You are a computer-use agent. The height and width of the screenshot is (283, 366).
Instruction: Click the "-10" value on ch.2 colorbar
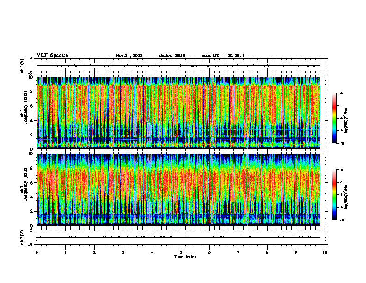click(x=342, y=220)
